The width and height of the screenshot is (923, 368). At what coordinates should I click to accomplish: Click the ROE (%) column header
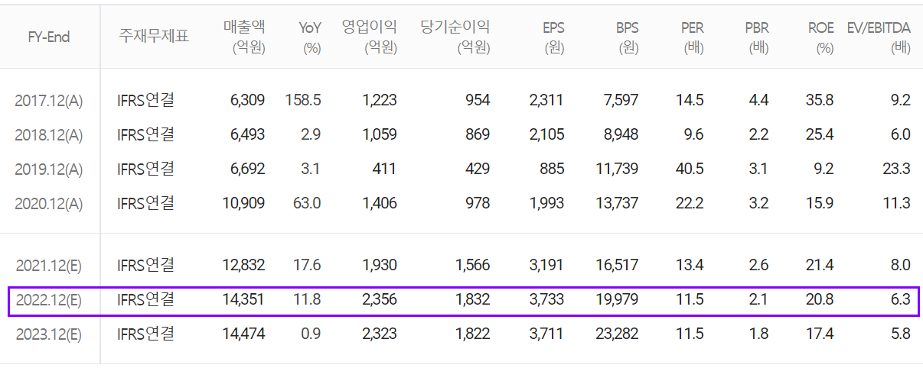click(821, 37)
